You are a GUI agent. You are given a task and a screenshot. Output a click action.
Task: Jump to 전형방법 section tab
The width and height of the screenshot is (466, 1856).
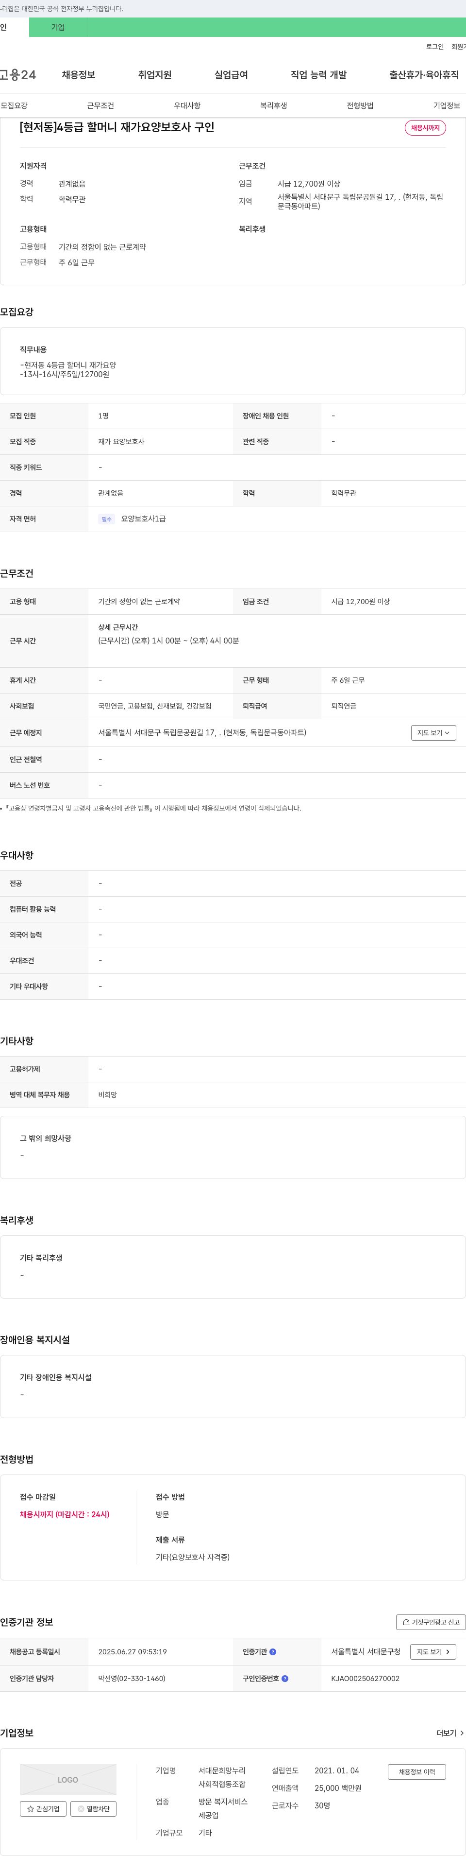(360, 106)
